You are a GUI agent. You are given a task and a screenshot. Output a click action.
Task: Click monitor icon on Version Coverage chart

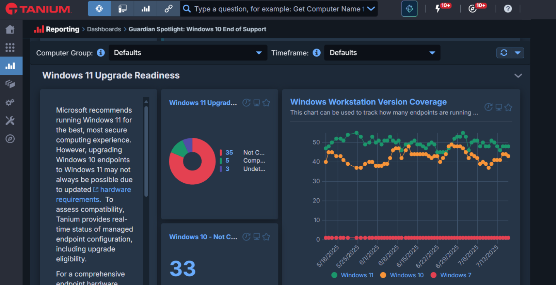[x=499, y=107]
